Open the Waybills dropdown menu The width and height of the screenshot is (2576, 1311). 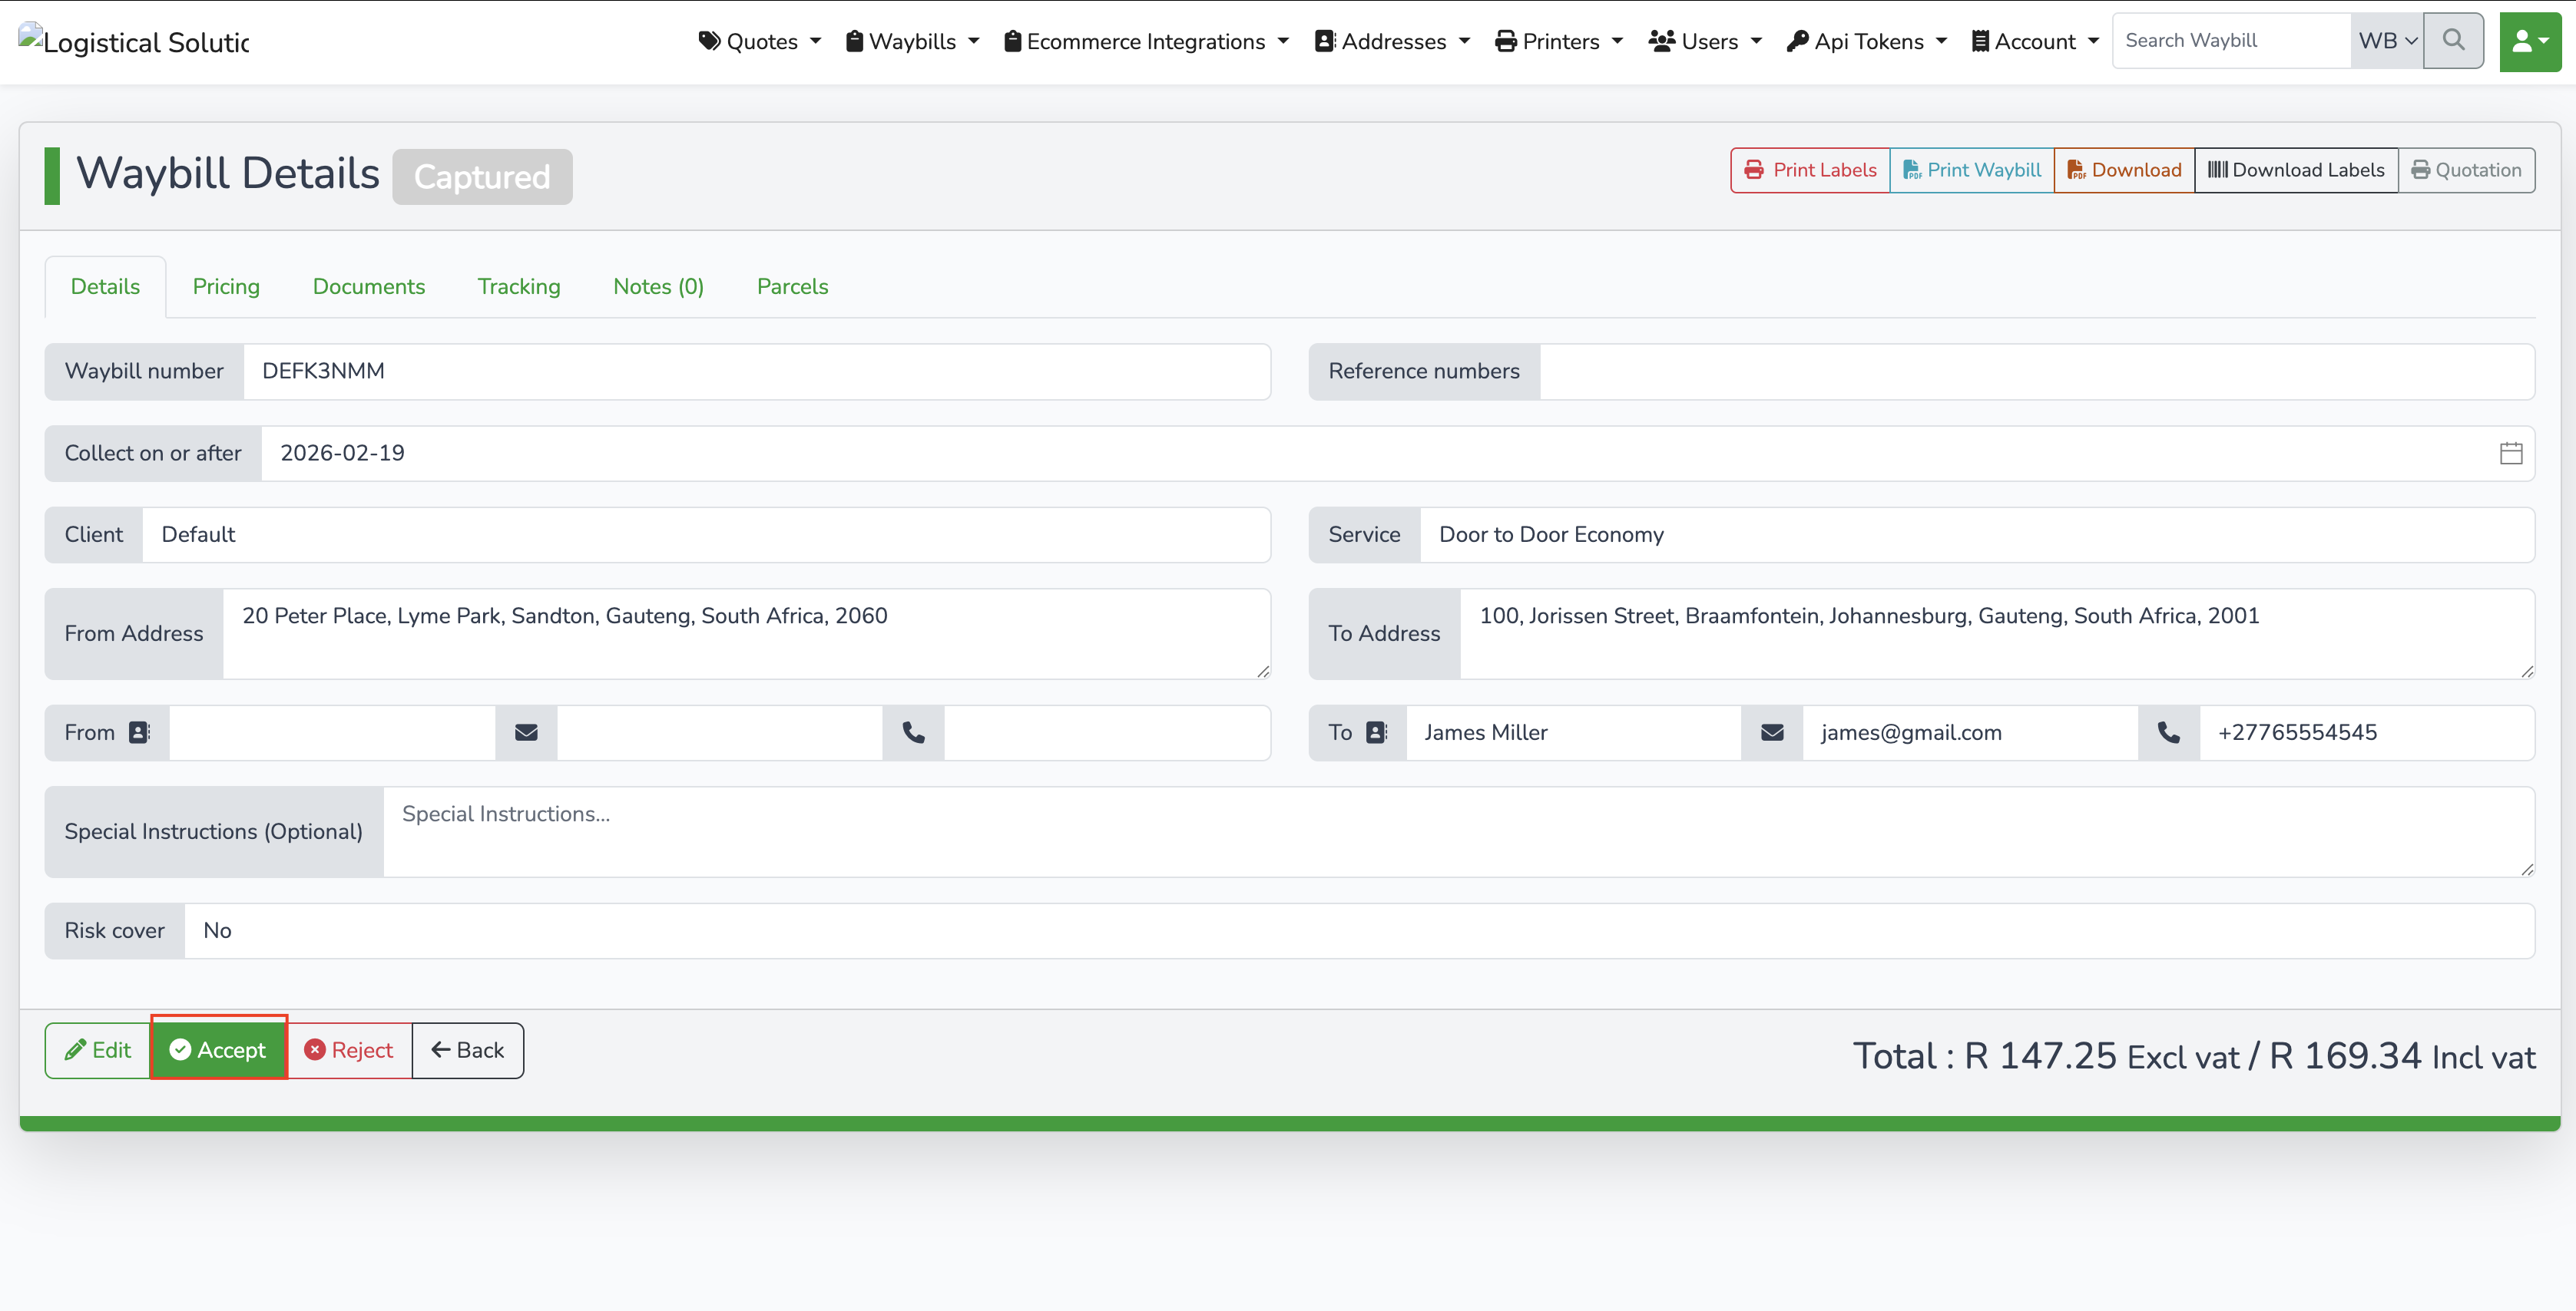[x=912, y=41]
